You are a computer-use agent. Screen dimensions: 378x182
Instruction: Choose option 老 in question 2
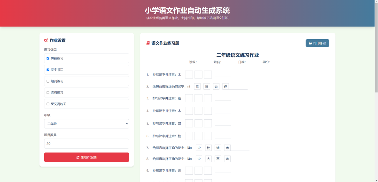point(197,86)
